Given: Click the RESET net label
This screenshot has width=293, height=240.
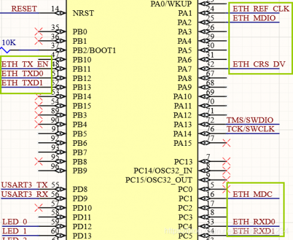Looking at the screenshot, I should (24, 9).
